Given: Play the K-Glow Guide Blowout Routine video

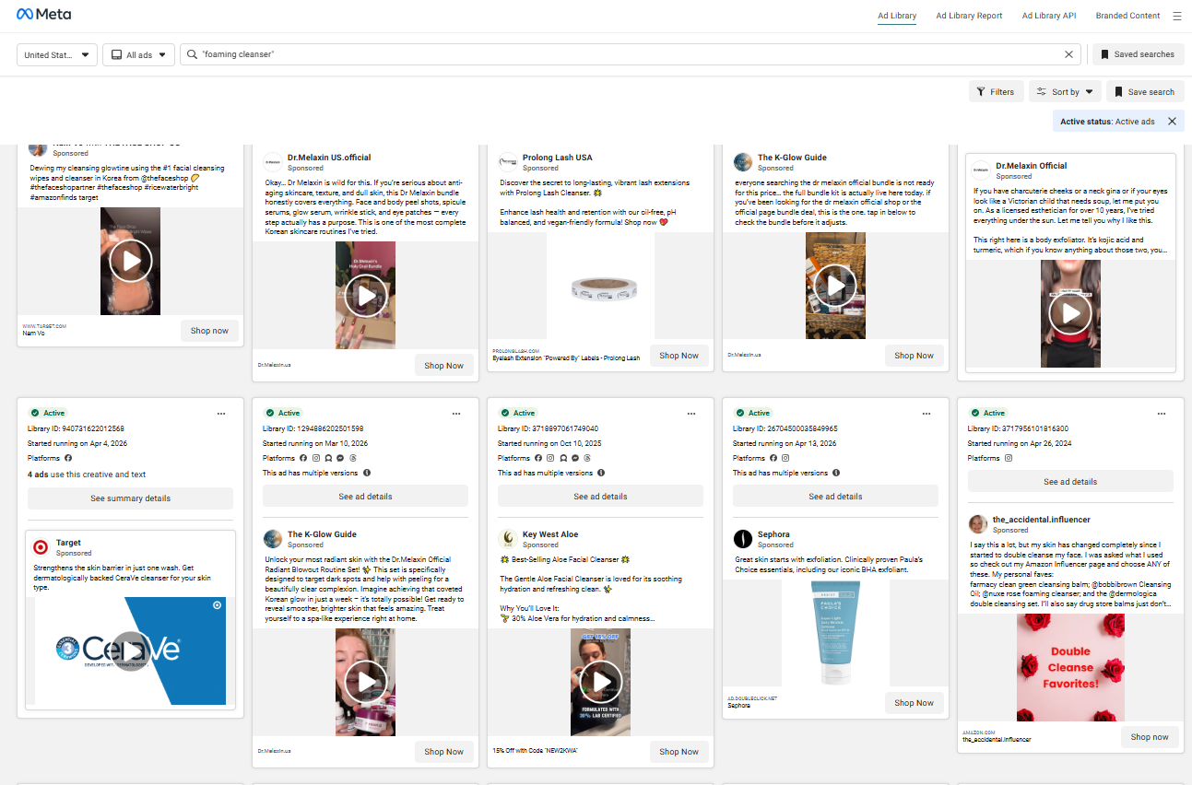Looking at the screenshot, I should click(x=366, y=682).
